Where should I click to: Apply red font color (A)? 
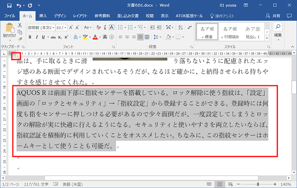[x=95, y=37]
